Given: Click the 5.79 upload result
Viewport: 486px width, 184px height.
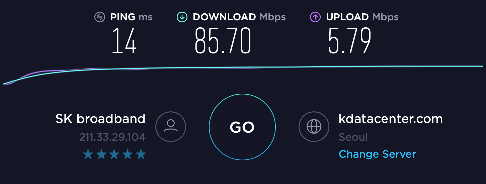Looking at the screenshot, I should click(349, 41).
